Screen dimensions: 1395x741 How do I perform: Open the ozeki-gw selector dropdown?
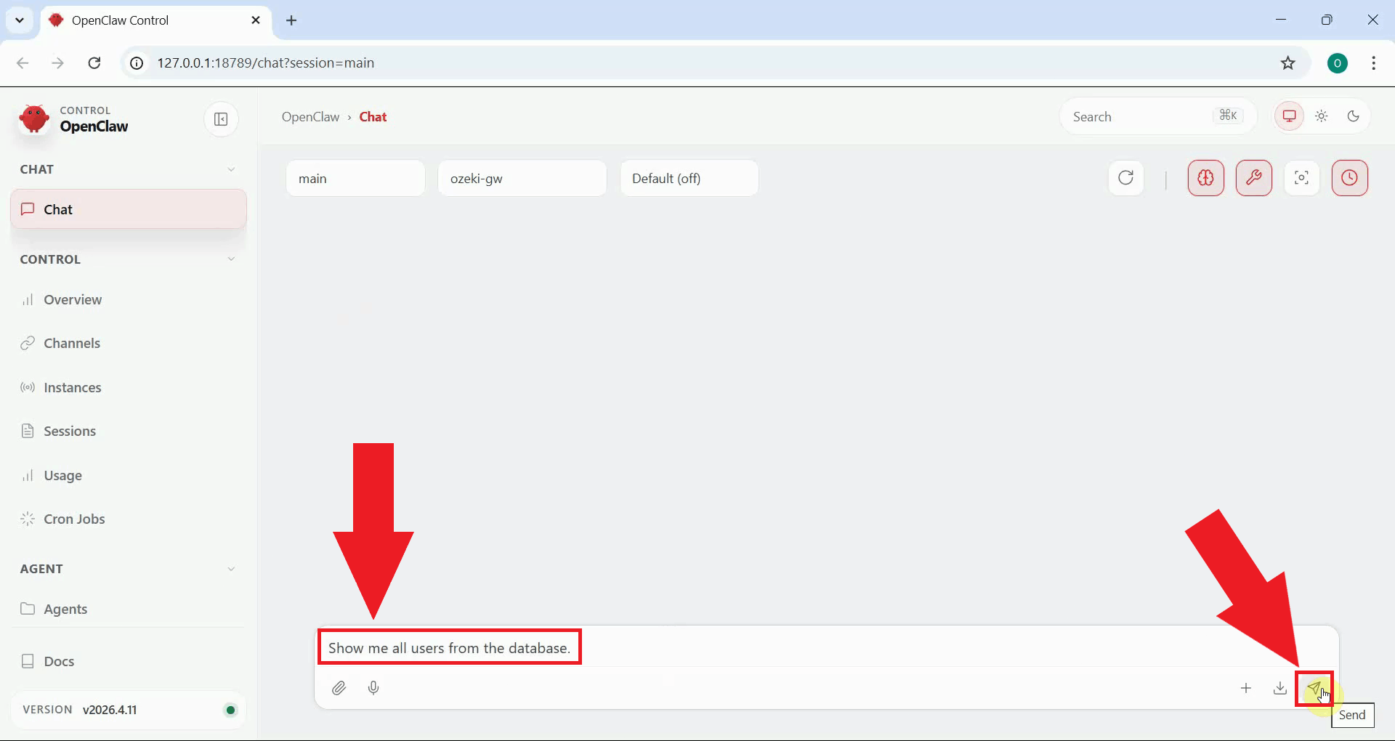pyautogui.click(x=522, y=178)
